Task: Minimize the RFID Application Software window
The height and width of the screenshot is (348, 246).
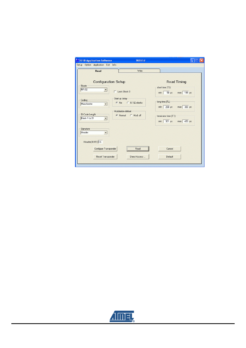Action: (x=192, y=60)
